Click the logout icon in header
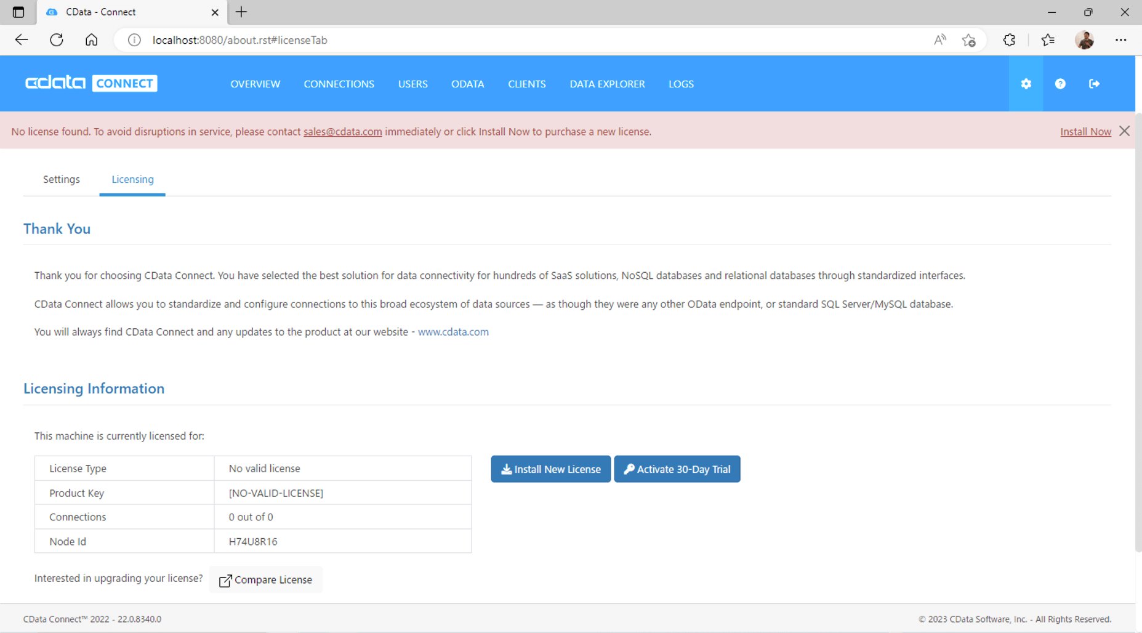 click(x=1094, y=84)
